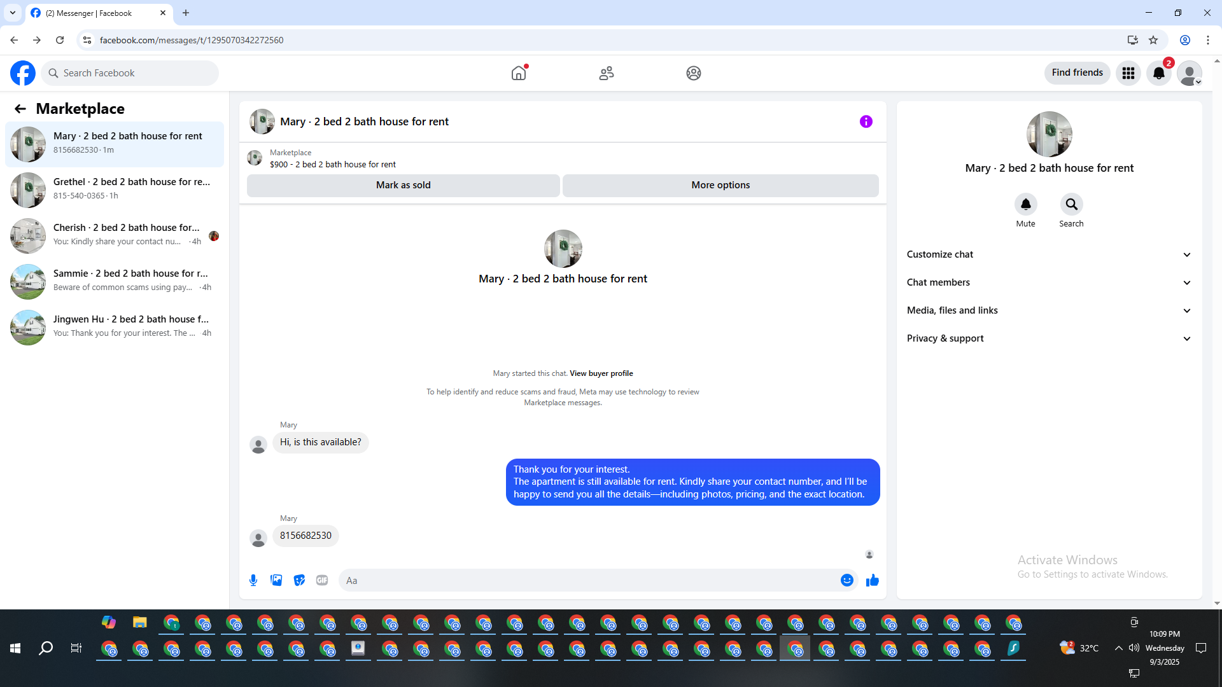This screenshot has height=687, width=1222.
Task: Click Mary's chat header title
Action: pyautogui.click(x=364, y=121)
